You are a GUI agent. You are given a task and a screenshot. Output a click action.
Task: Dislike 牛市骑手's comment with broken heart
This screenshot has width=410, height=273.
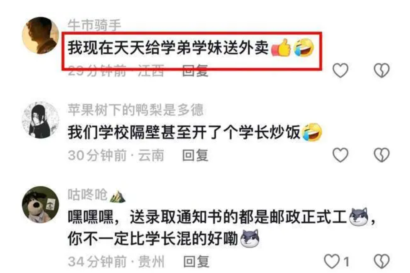click(x=382, y=70)
